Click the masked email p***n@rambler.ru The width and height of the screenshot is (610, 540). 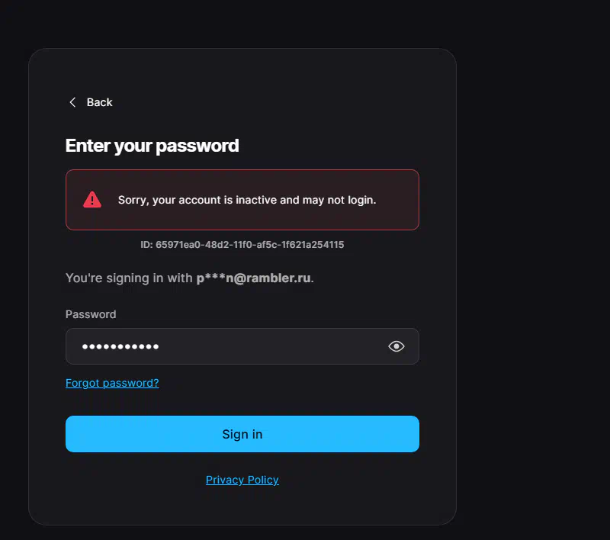point(253,278)
